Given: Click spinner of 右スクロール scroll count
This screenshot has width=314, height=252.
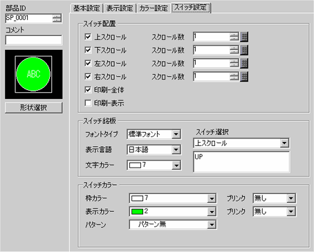Looking at the screenshot, I should click(x=234, y=76).
